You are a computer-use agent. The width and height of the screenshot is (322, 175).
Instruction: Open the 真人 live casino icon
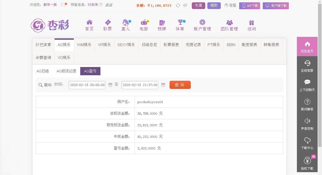(125, 25)
